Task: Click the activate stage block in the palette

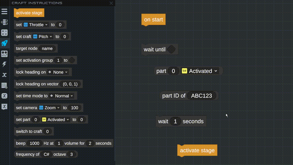Action: (29, 13)
